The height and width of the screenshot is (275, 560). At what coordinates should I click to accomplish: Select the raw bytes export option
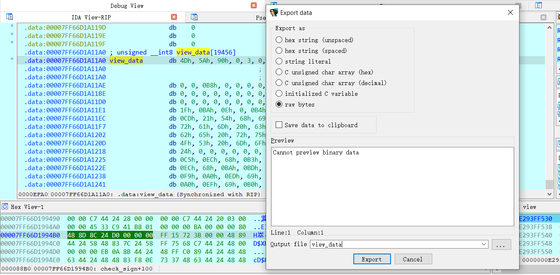[279, 104]
